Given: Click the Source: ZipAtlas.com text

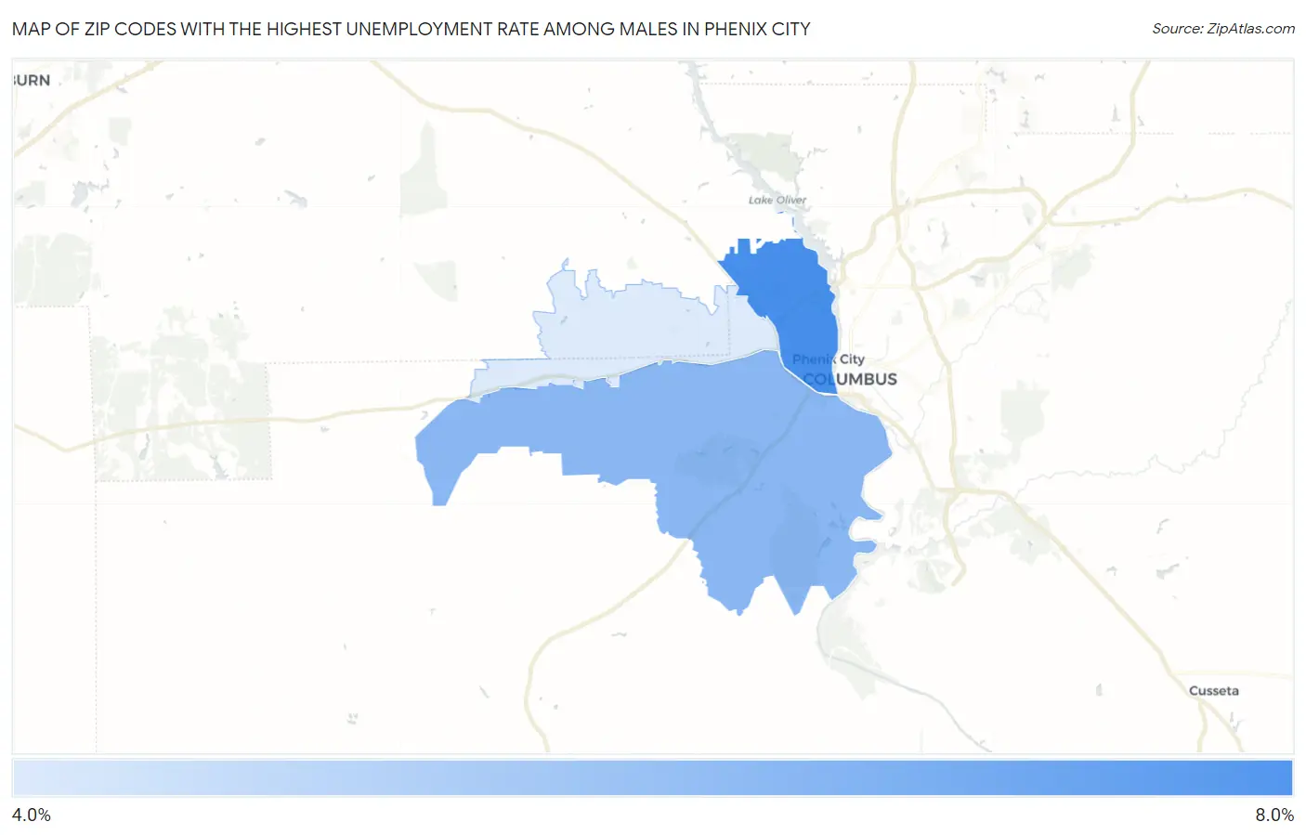Looking at the screenshot, I should tap(1223, 29).
